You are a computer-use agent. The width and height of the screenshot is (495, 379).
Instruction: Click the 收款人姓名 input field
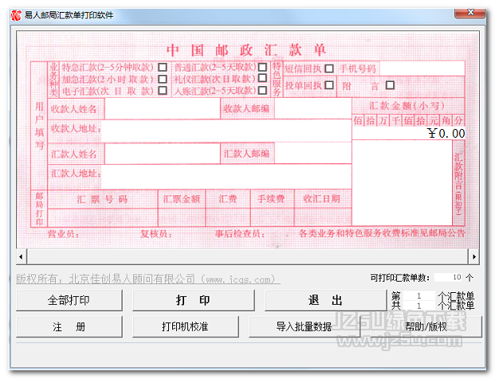(x=163, y=108)
